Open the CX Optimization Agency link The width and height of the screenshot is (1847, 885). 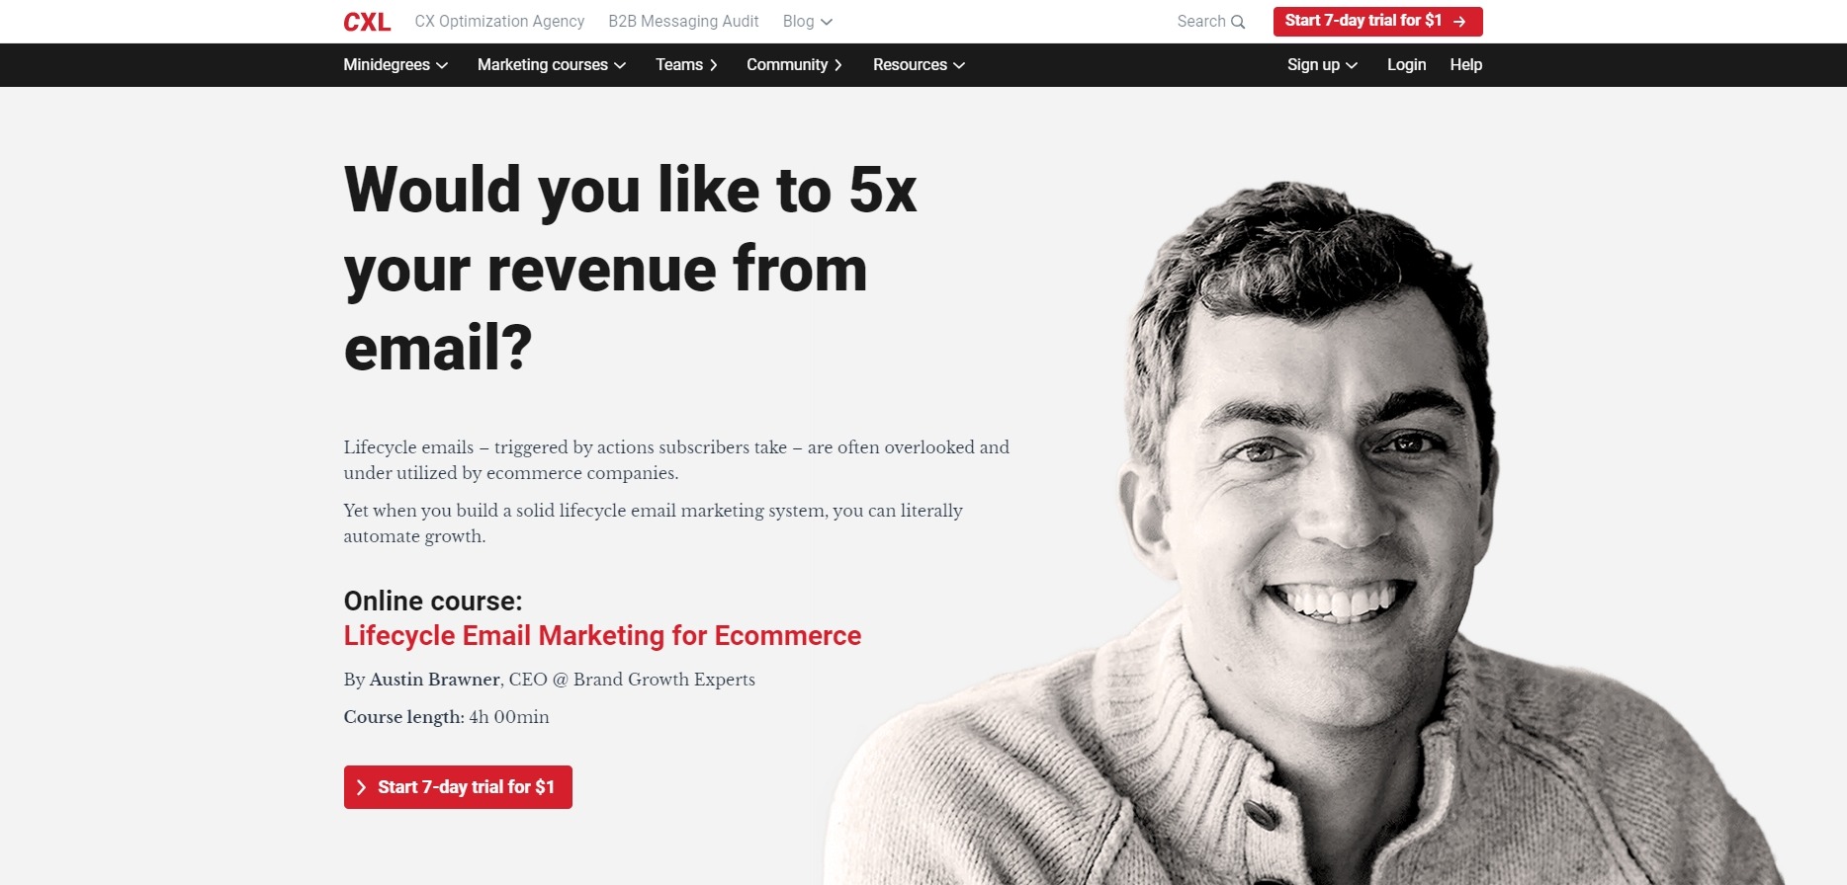click(x=499, y=22)
